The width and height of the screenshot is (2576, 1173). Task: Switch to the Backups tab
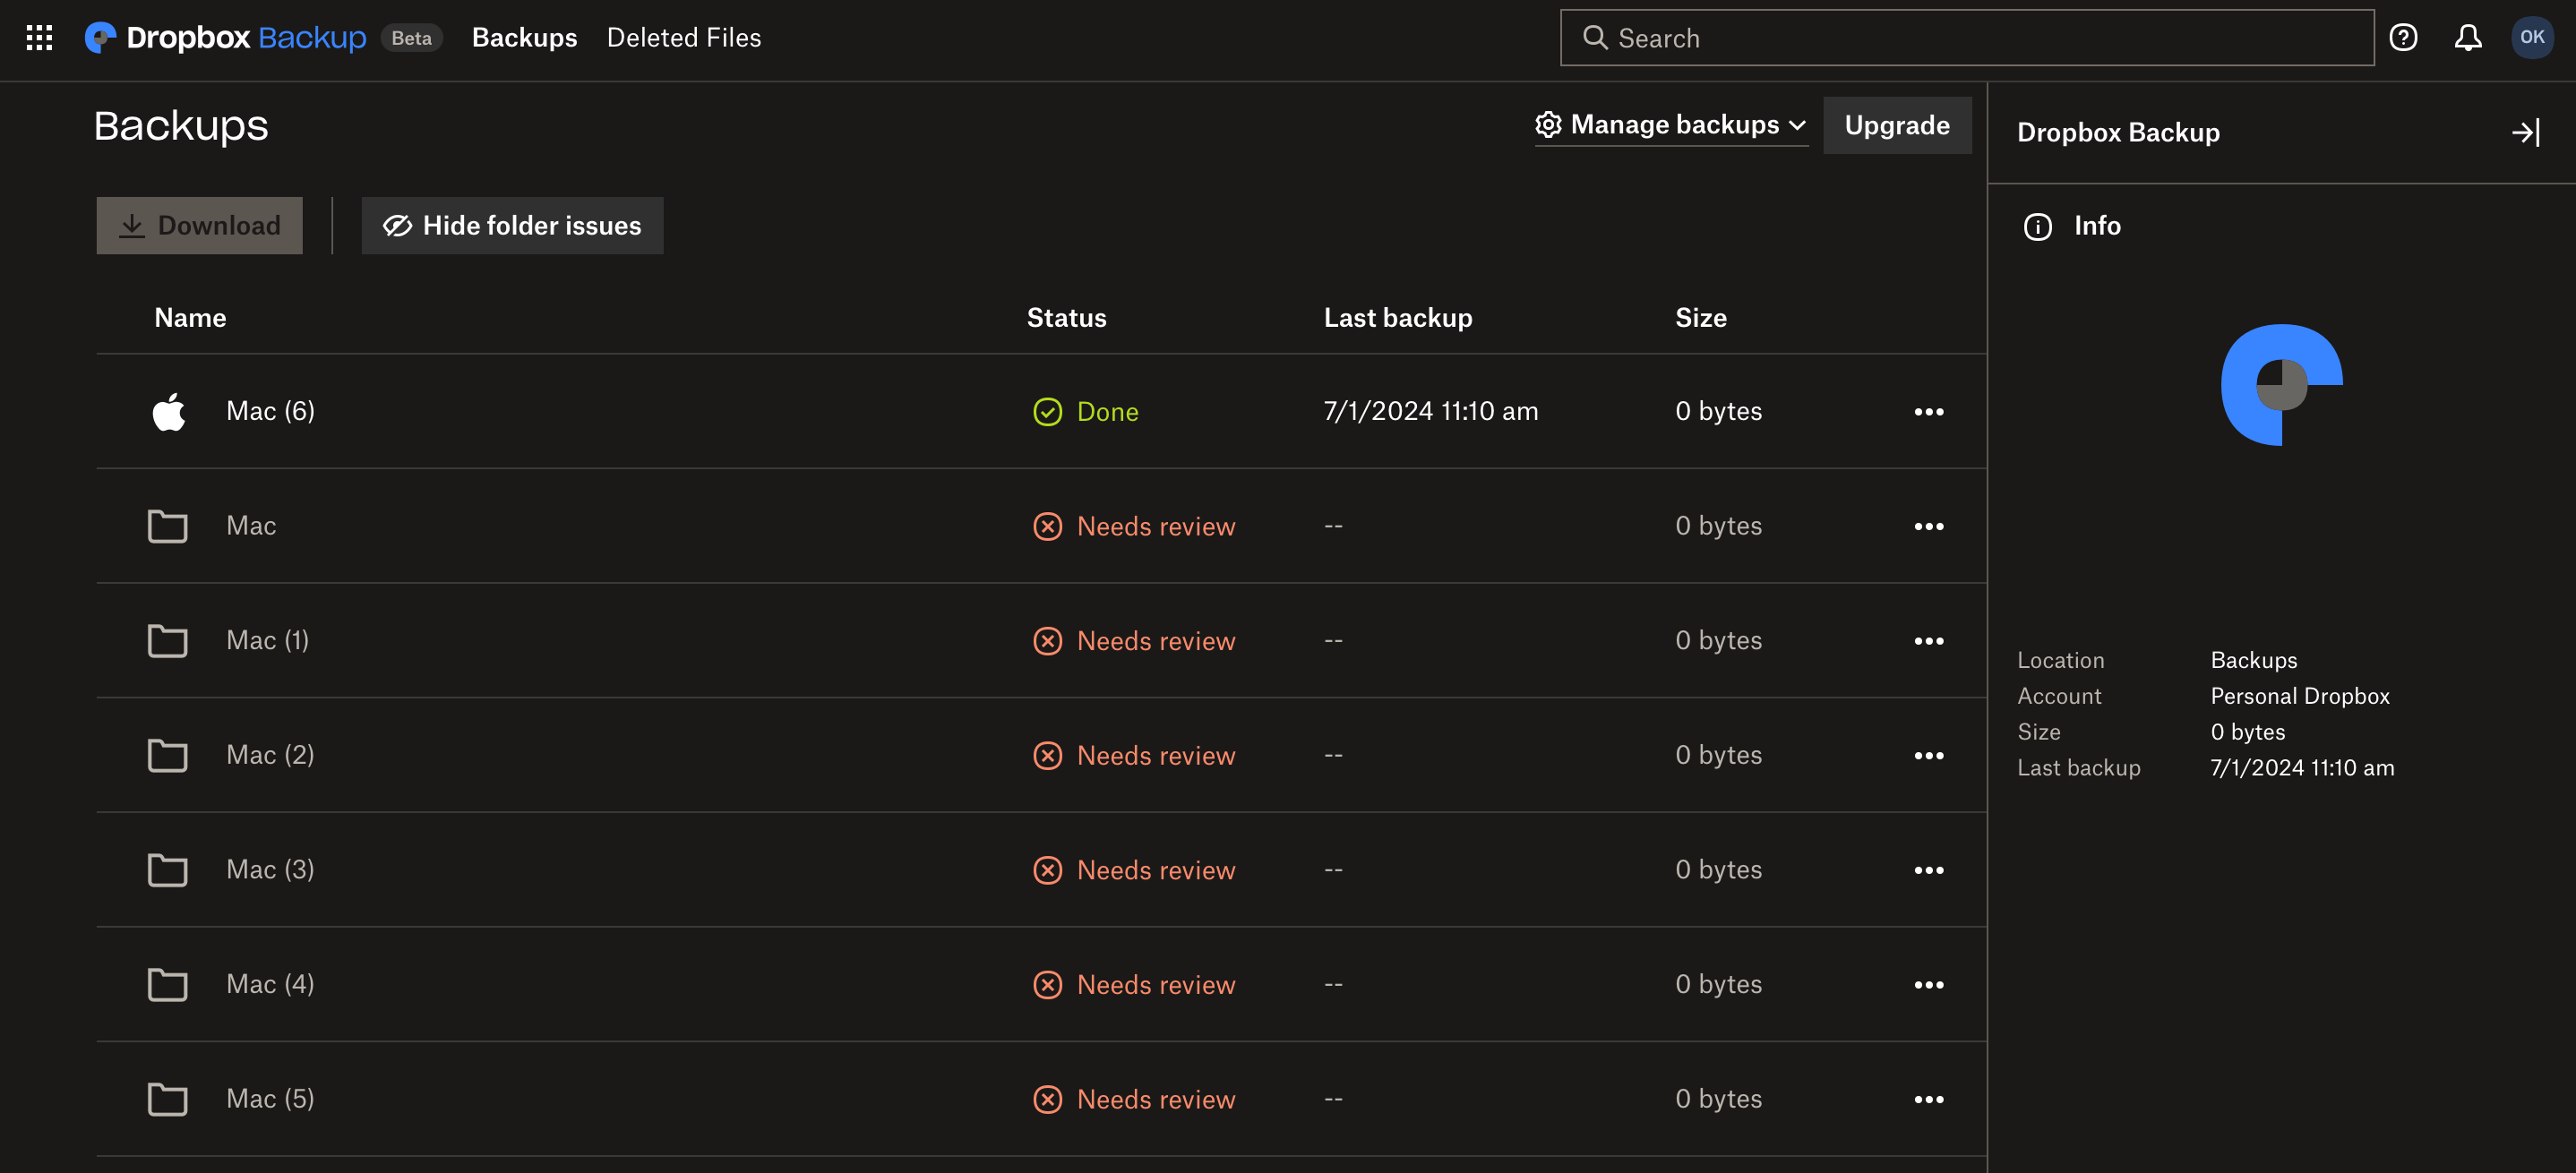click(x=524, y=38)
